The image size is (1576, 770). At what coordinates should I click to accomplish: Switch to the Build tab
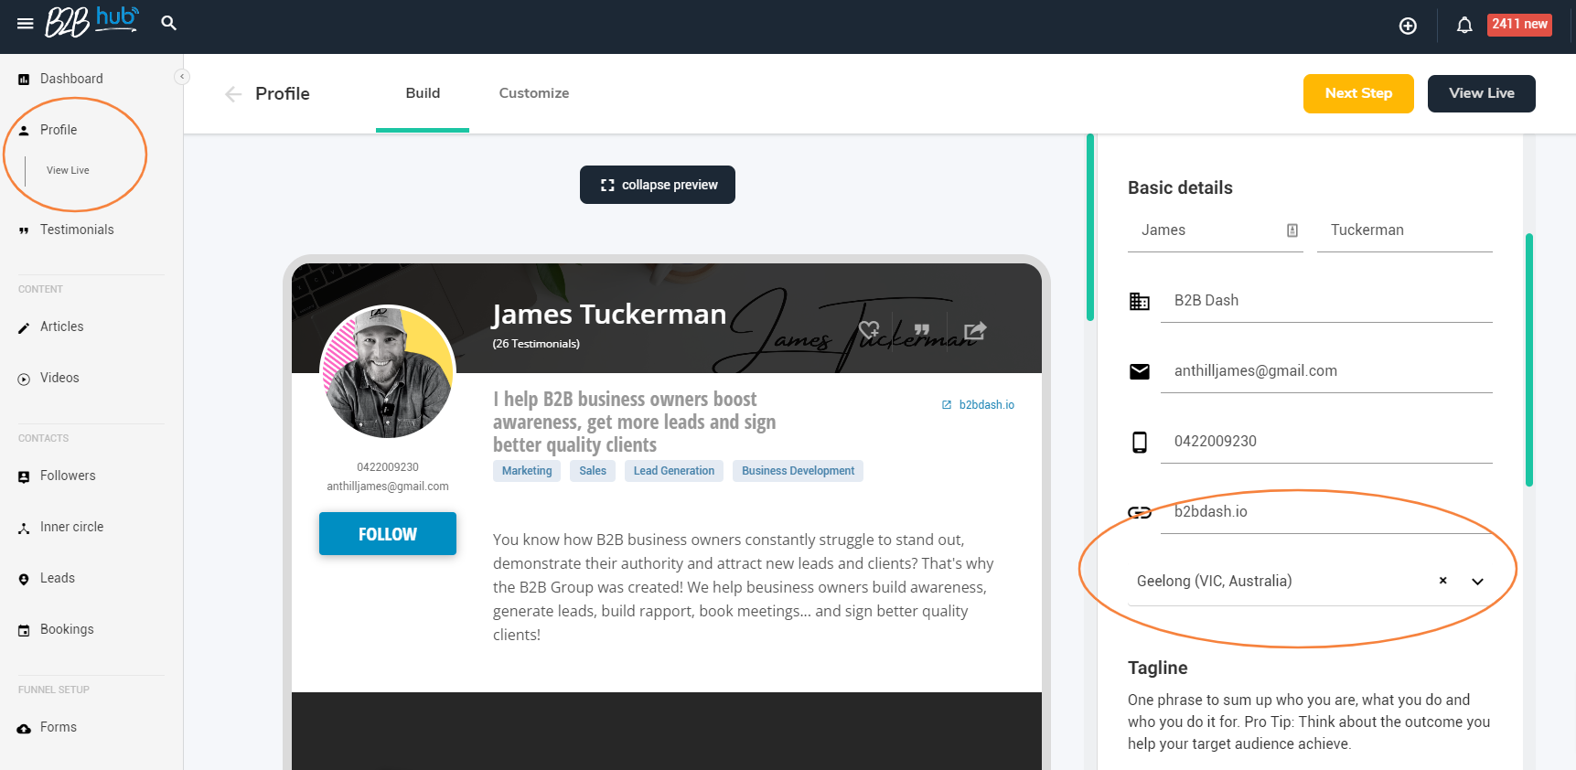pos(423,93)
